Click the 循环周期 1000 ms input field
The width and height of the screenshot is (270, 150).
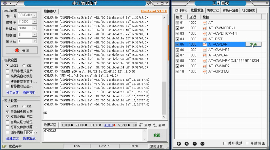pyautogui.click(x=29, y=132)
